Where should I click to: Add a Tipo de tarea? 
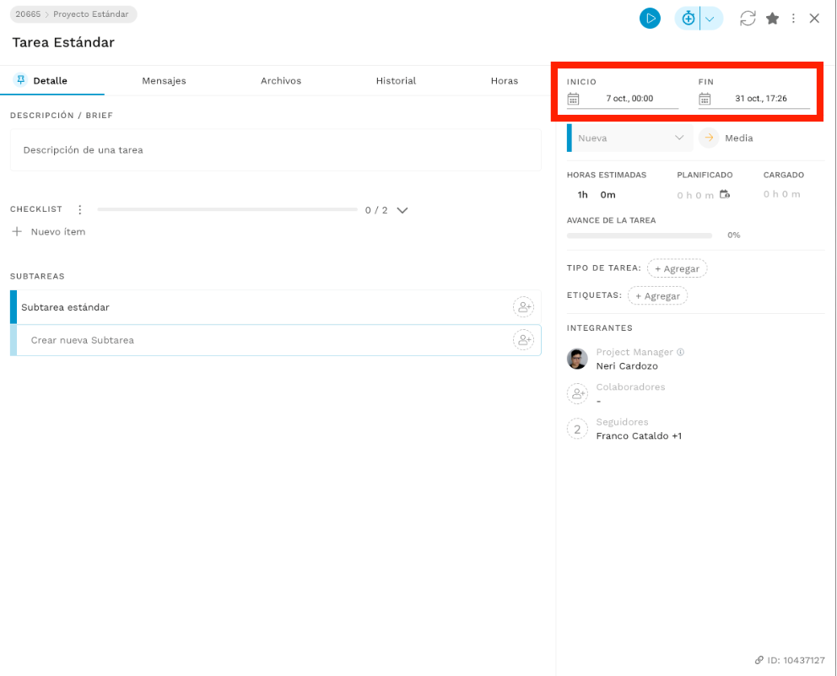coord(677,268)
